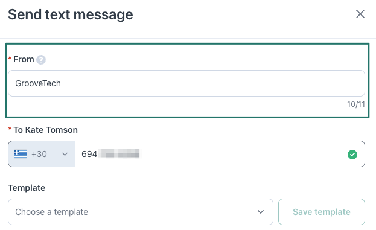Click the chevron in the Template dropdown
376x230 pixels.
(261, 212)
